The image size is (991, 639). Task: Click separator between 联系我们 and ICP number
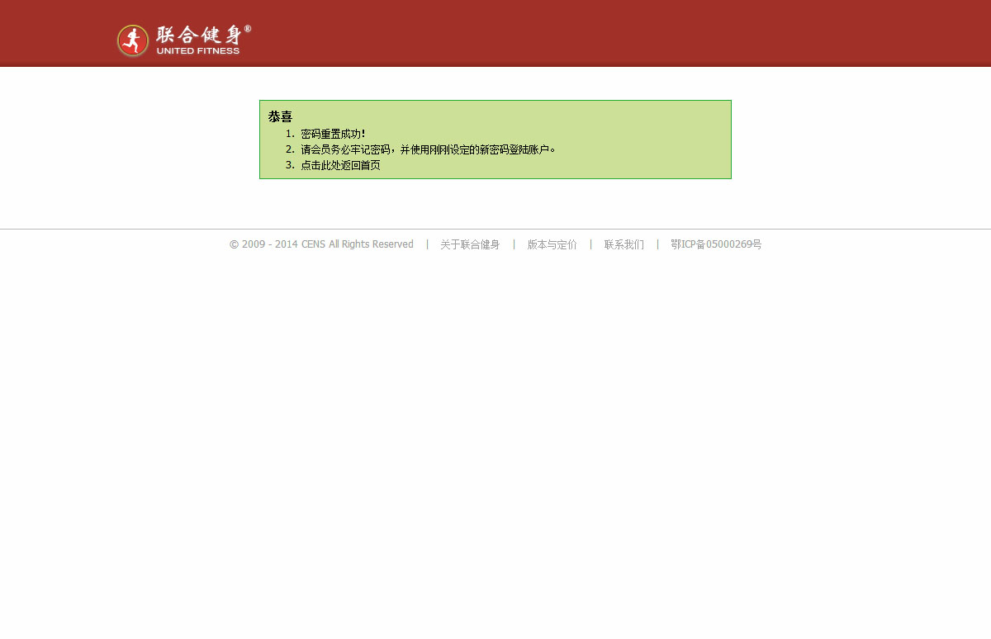tap(657, 244)
